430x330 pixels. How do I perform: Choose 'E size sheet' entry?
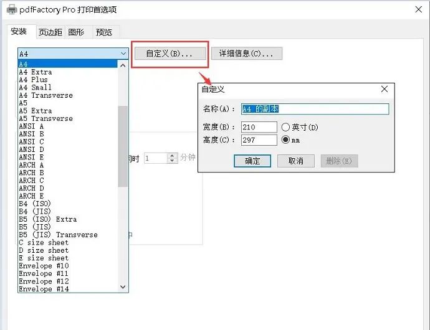tap(68, 258)
